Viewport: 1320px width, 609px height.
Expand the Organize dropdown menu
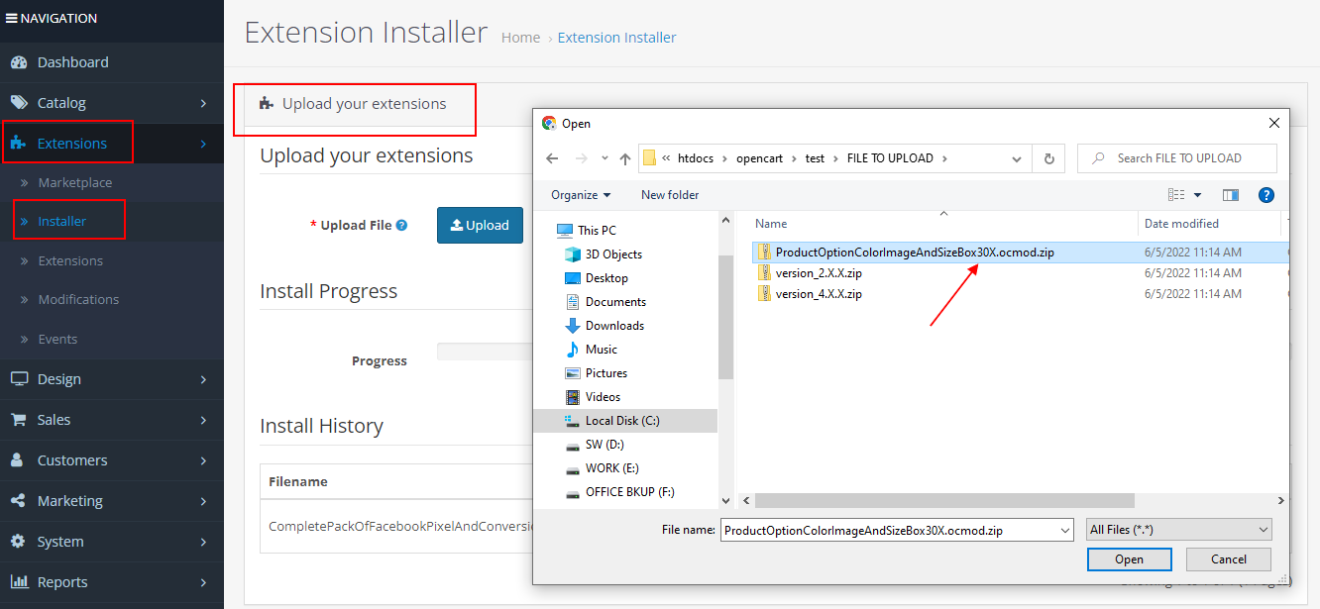581,195
